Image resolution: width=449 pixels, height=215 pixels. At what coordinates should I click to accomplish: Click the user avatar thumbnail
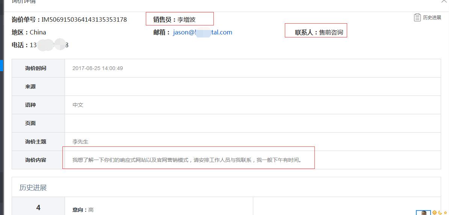point(423,213)
